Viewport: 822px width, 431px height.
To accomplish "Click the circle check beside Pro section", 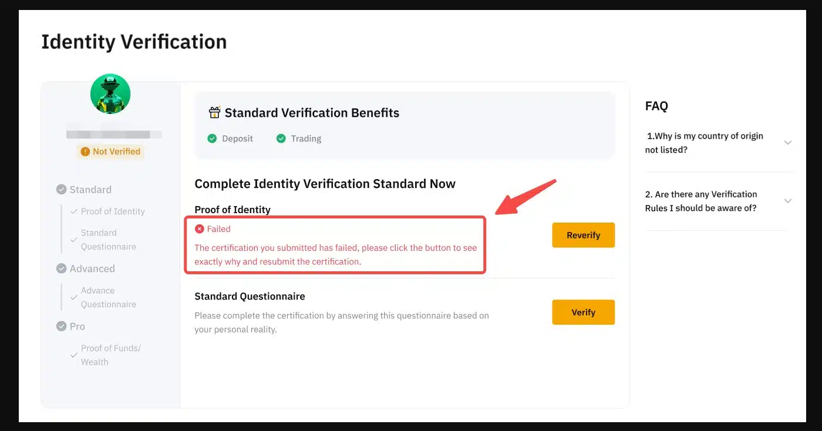I will 61,326.
